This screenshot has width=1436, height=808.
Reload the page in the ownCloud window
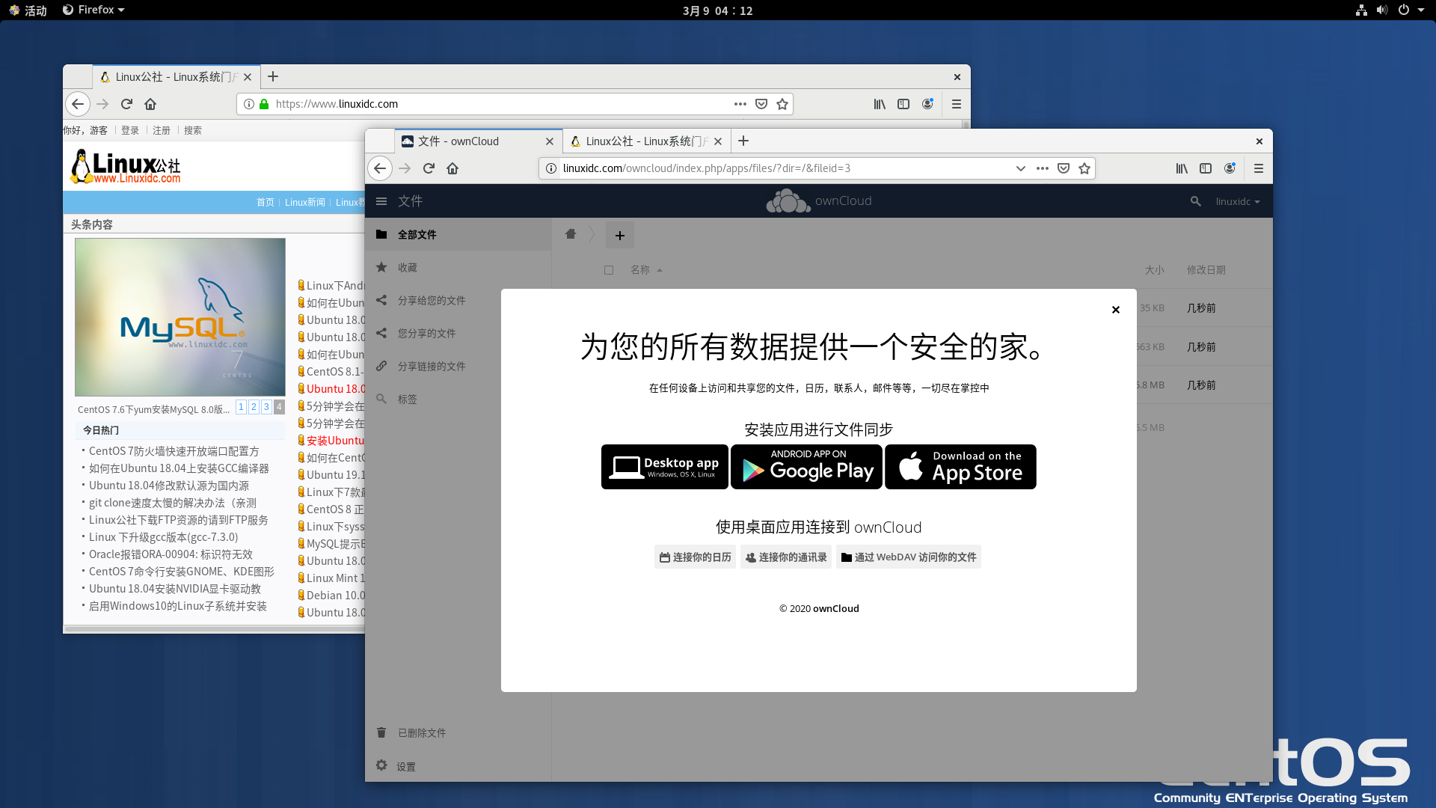coord(429,168)
